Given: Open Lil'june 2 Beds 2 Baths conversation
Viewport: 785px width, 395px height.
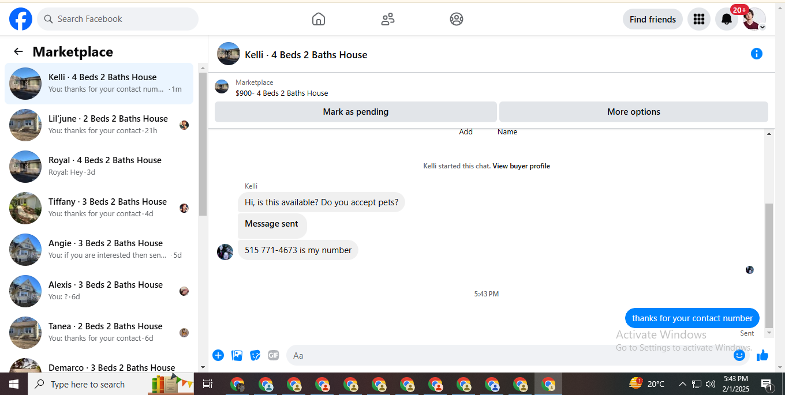Looking at the screenshot, I should 99,125.
